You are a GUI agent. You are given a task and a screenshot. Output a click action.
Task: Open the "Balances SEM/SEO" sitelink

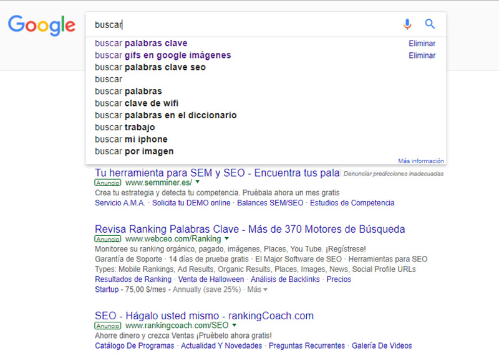270,203
